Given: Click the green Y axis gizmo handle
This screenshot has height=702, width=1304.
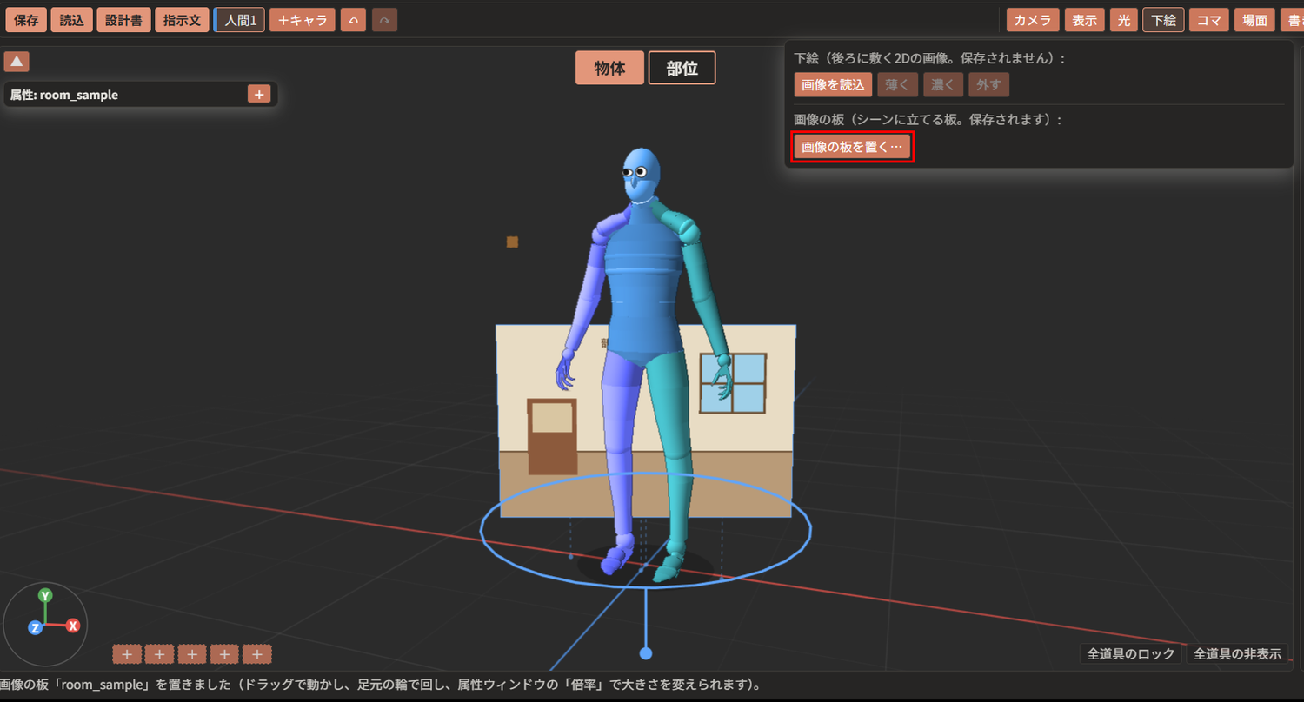Looking at the screenshot, I should (45, 595).
